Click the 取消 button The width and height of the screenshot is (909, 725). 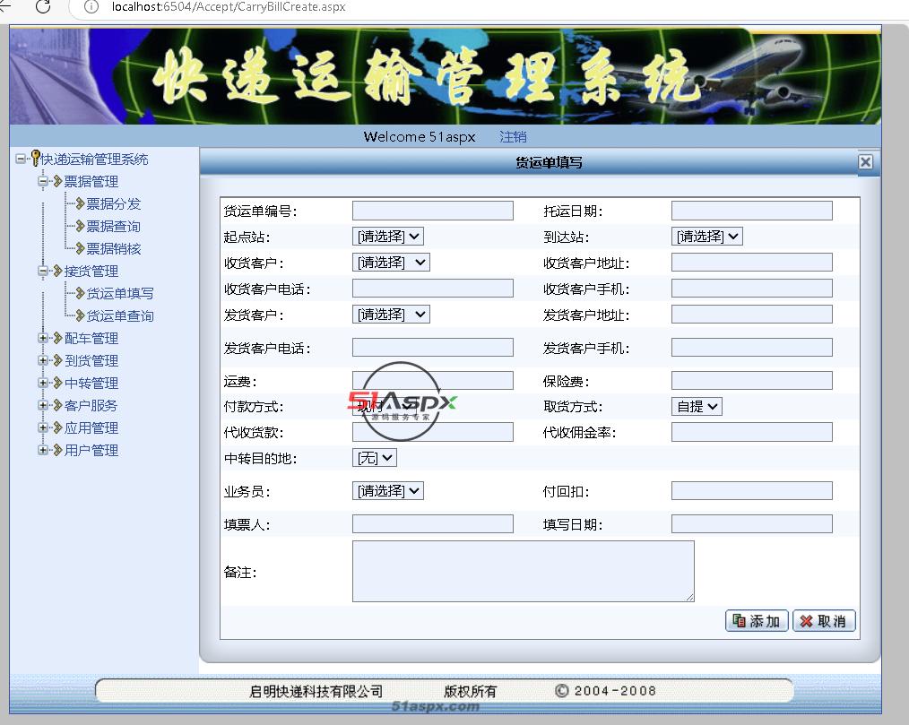click(x=824, y=621)
